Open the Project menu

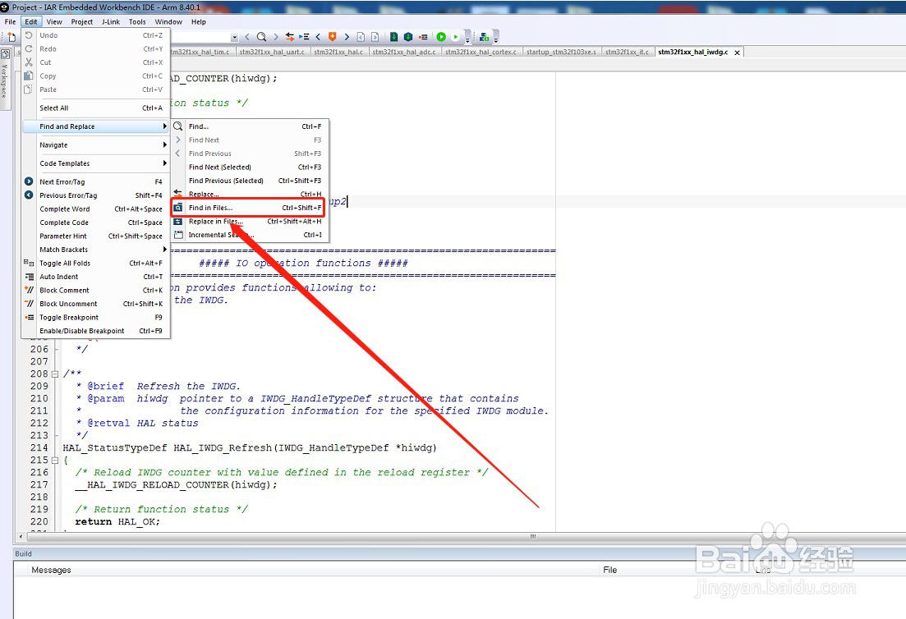(81, 22)
